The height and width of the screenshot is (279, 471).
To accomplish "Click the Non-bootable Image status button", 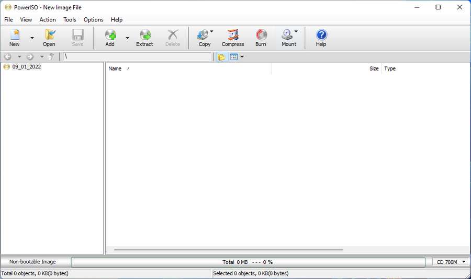I will (32, 262).
